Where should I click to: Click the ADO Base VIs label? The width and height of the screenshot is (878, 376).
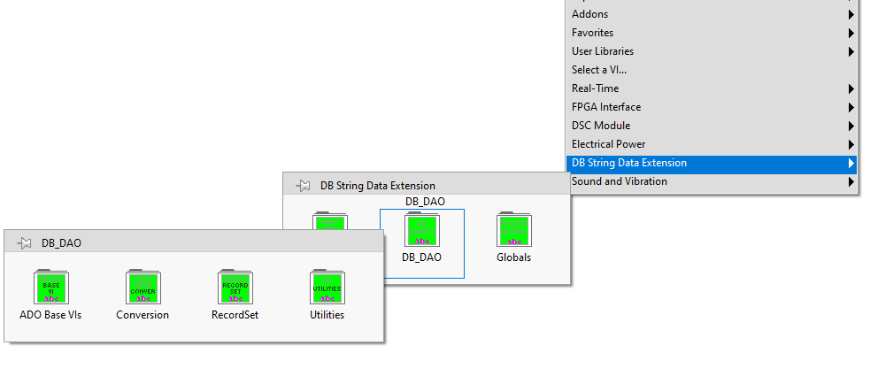(50, 315)
